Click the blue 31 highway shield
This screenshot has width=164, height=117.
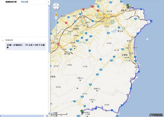pyautogui.click(x=75, y=21)
